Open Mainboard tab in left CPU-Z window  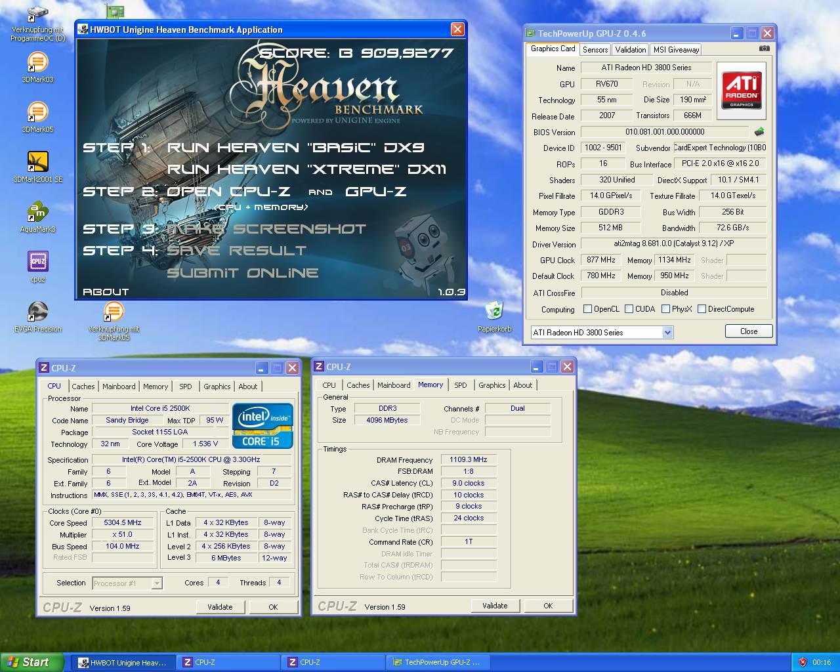(x=119, y=387)
